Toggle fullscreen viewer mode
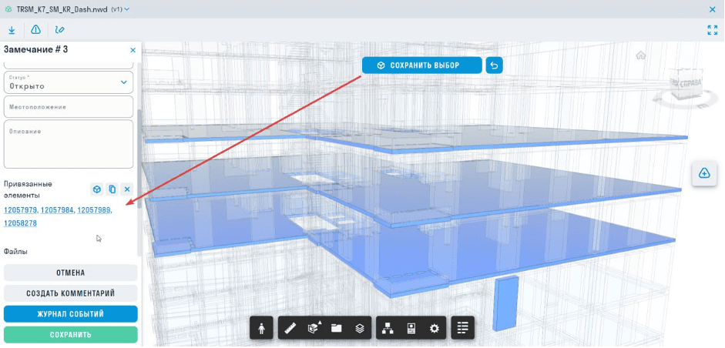Screen dimensions: 725x348 pyautogui.click(x=712, y=30)
